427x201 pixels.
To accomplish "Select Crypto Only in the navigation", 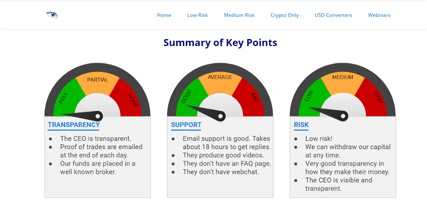I will click(285, 15).
